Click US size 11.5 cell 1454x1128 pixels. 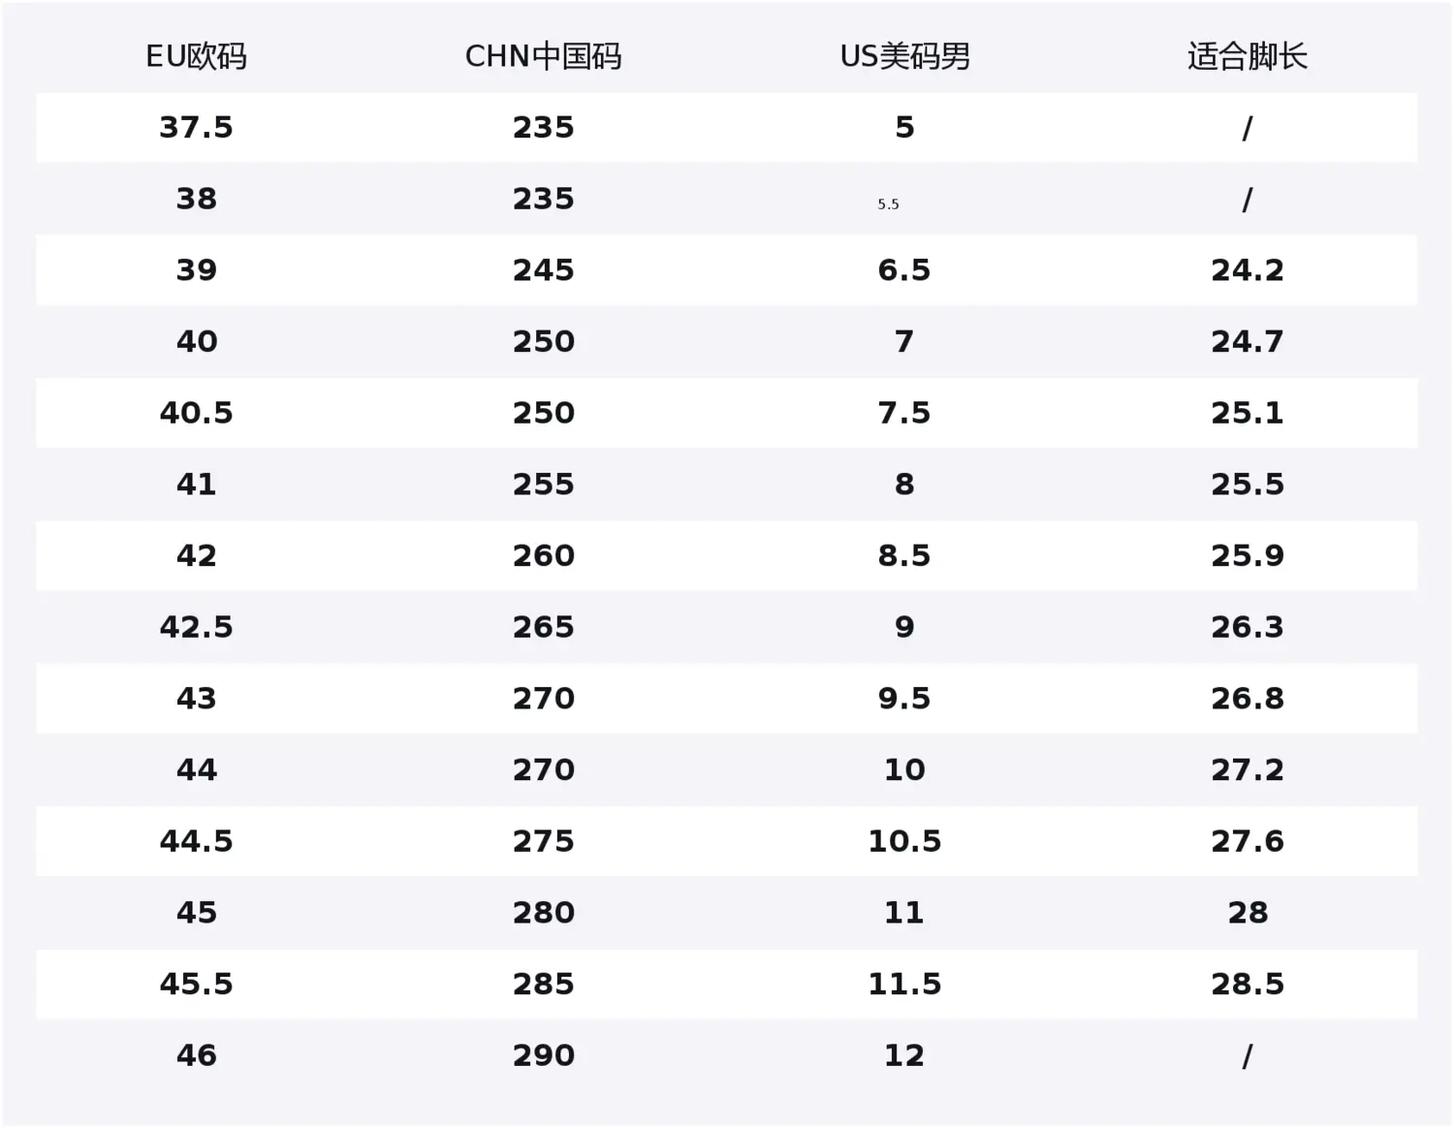(904, 985)
